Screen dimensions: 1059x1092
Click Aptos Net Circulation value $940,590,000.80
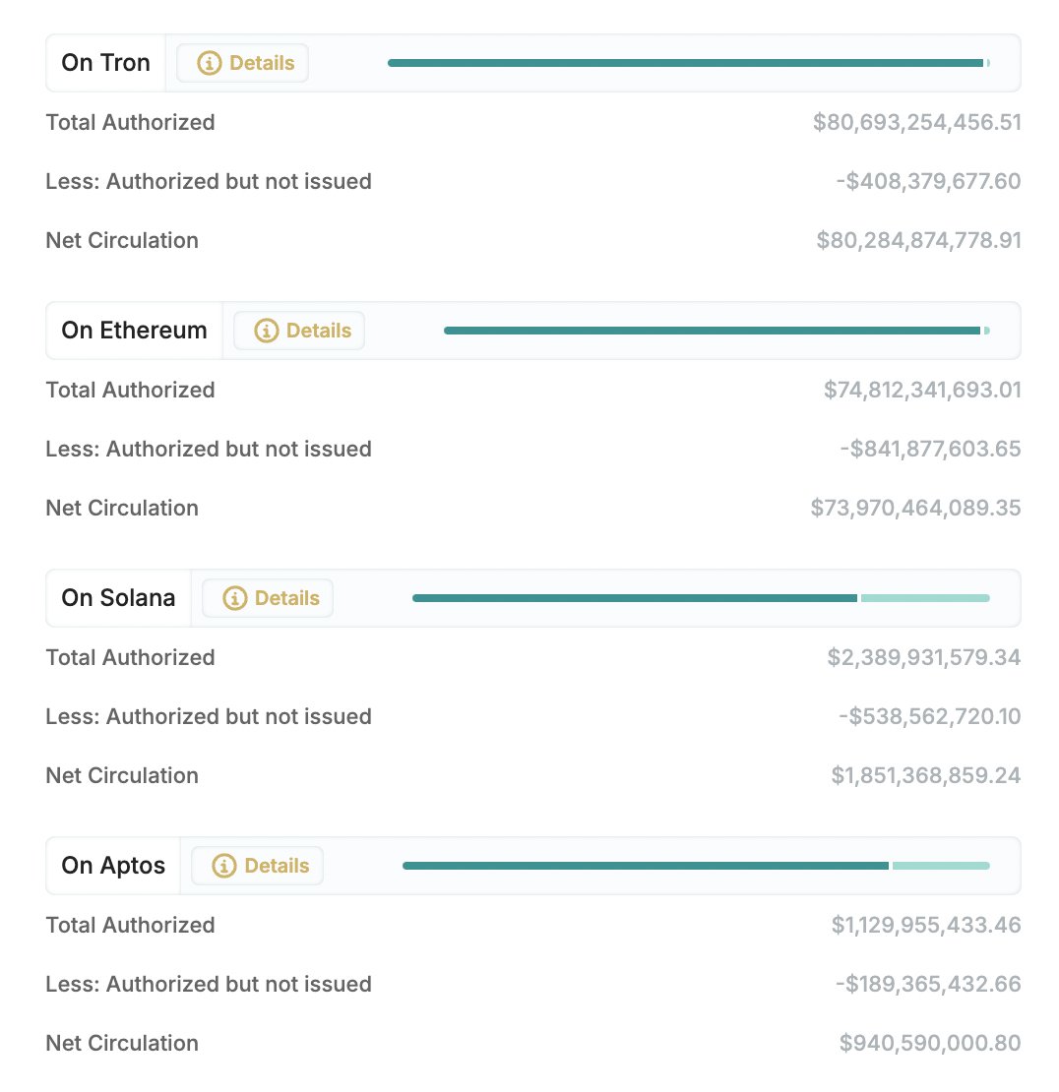point(930,1043)
